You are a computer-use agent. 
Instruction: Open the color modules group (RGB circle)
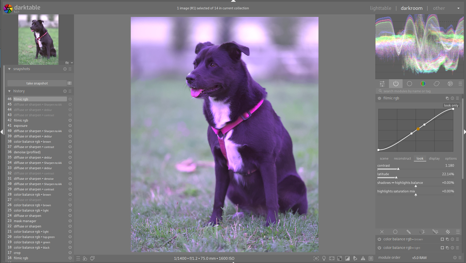(x=423, y=84)
